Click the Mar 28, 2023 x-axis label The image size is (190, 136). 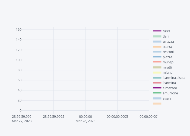(x=85, y=121)
